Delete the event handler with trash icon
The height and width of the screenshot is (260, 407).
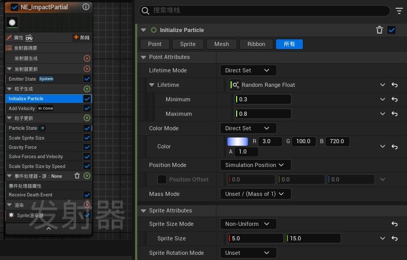(x=77, y=176)
